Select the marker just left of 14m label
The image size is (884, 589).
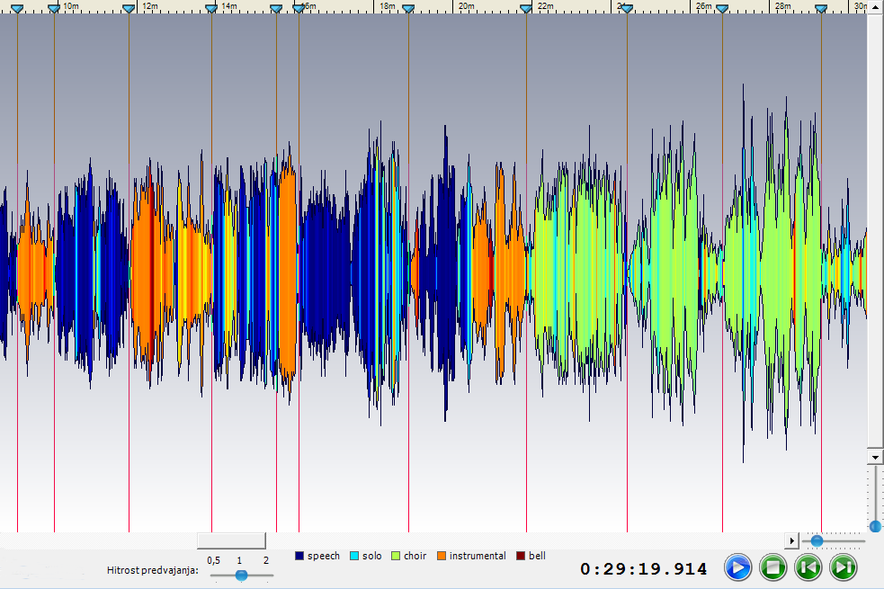pos(211,9)
